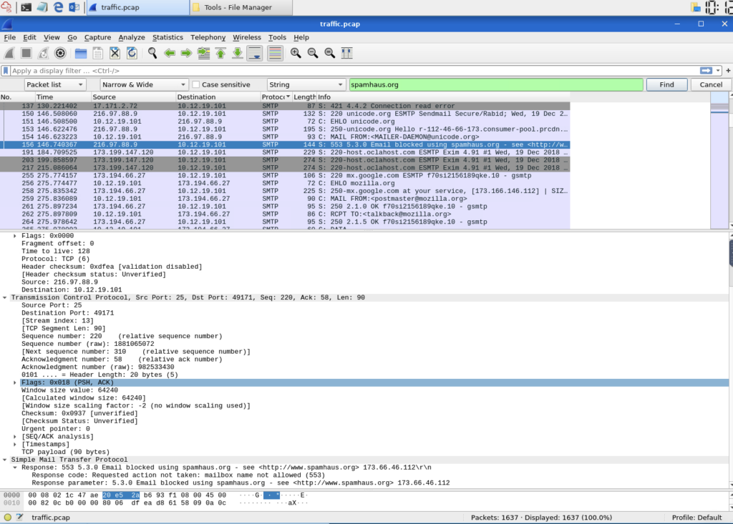The height and width of the screenshot is (524, 733).
Task: Click the Find button
Action: click(666, 84)
